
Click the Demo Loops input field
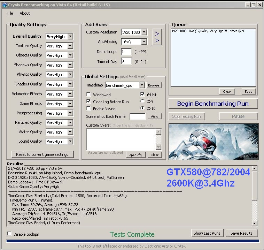[126, 52]
